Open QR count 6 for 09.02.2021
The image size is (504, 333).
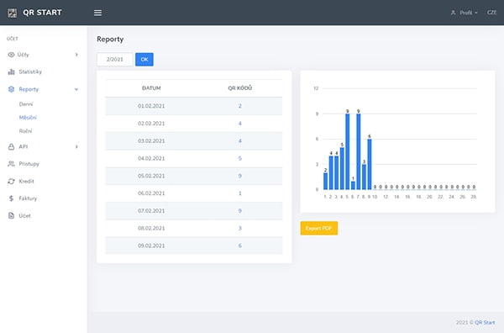coord(239,246)
